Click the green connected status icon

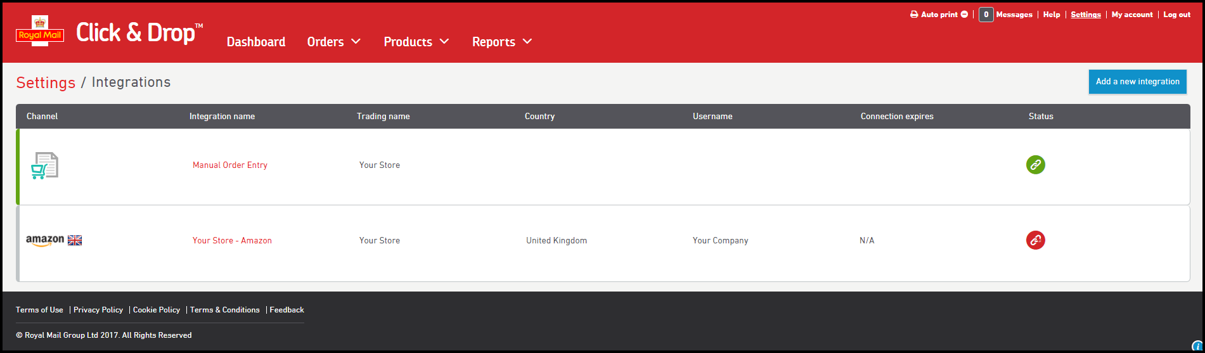point(1035,165)
